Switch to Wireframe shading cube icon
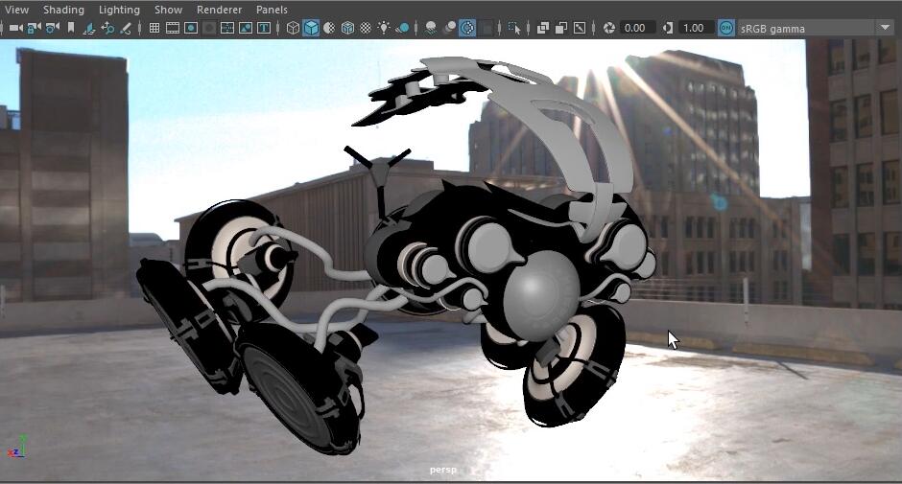The height and width of the screenshot is (484, 902). click(293, 28)
